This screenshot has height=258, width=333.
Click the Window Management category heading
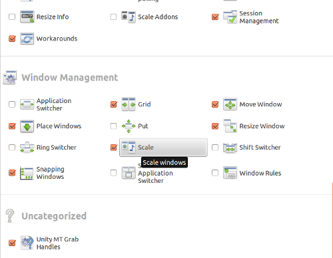pos(70,78)
